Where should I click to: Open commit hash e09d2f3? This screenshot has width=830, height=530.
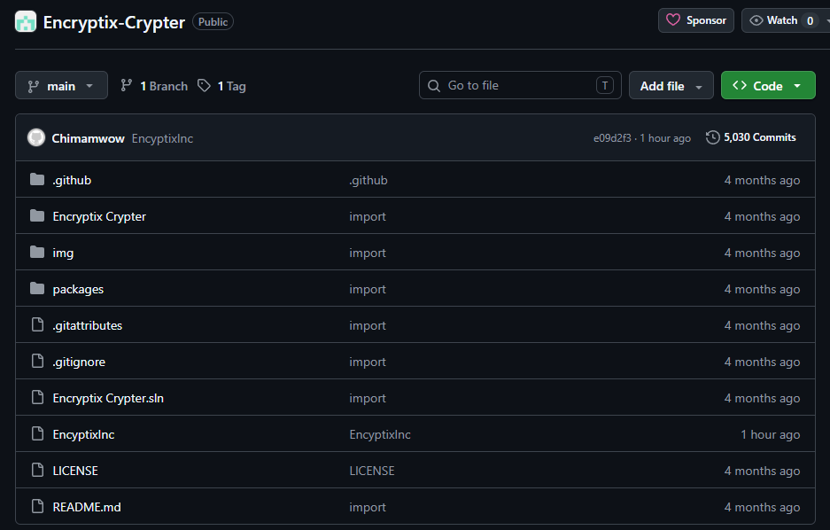click(x=612, y=138)
